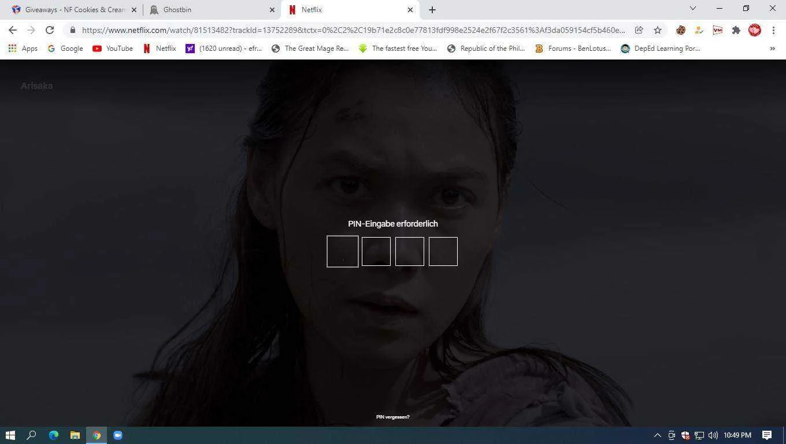The height and width of the screenshot is (444, 786).
Task: Open the Apps shortcut in the bookmarks bar
Action: coord(23,49)
